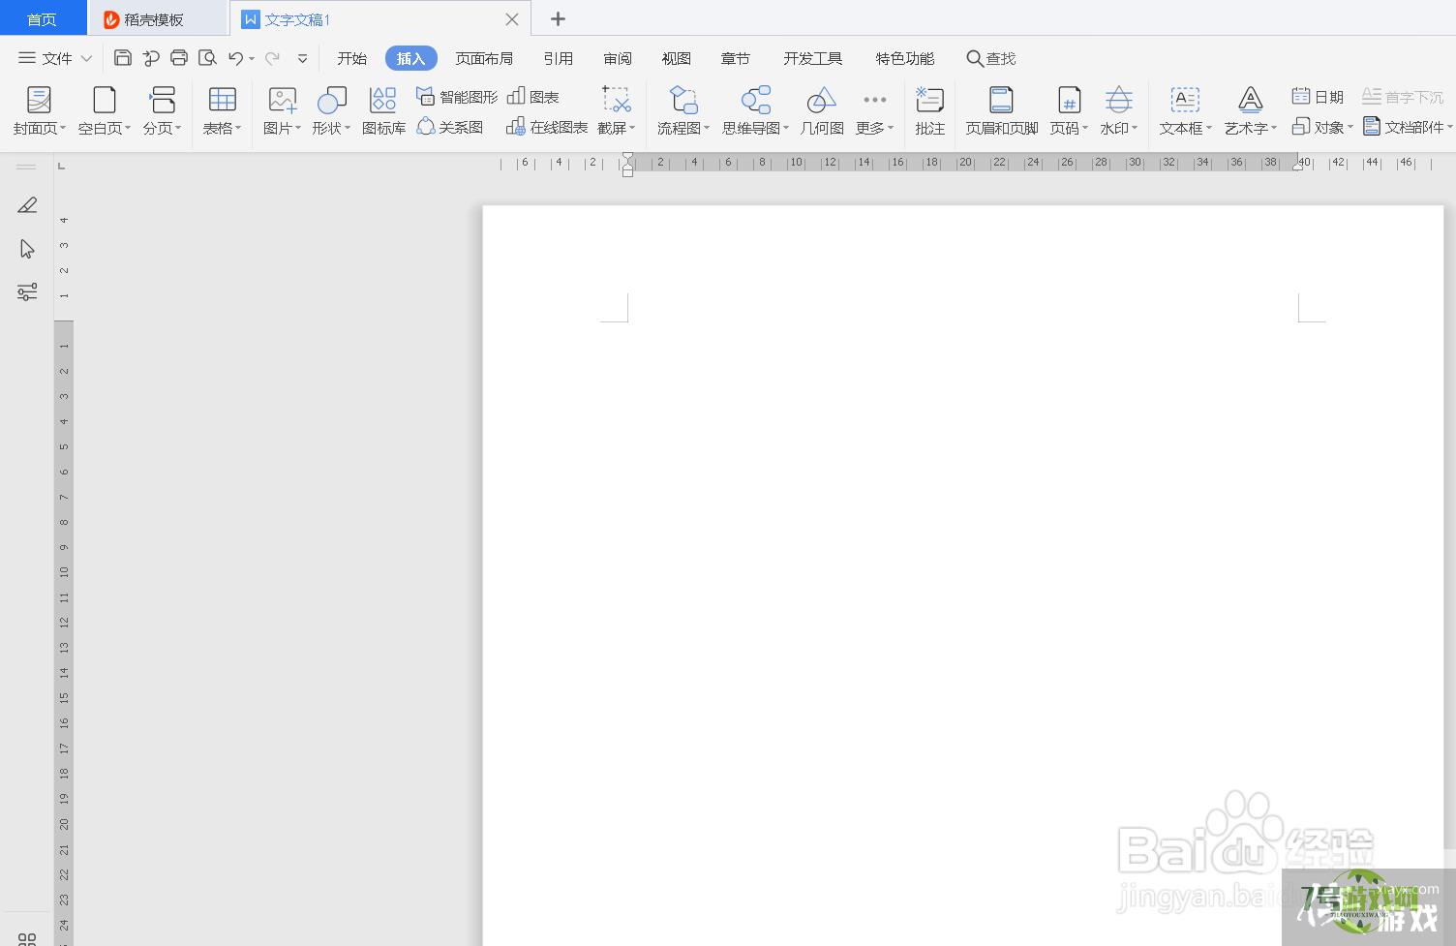Insert a chart (图表)
Viewport: 1456px width, 946px height.
533,97
